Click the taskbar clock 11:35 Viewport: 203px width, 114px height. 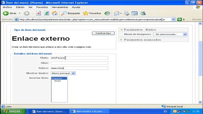196,111
